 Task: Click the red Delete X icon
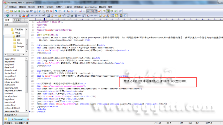coord(51,11)
